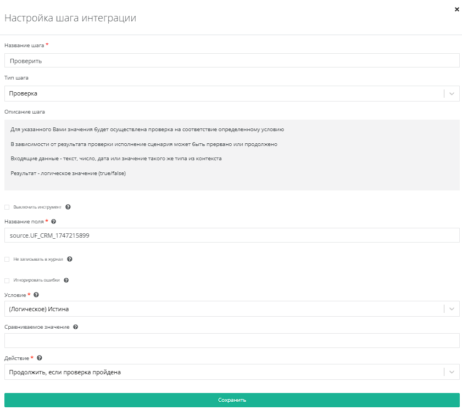Check the Игнорировать ошибки checkbox
Image resolution: width=462 pixels, height=410 pixels.
[x=7, y=280]
